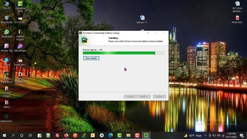Open the taskbar clock showing 11:07 PM

coord(232,136)
